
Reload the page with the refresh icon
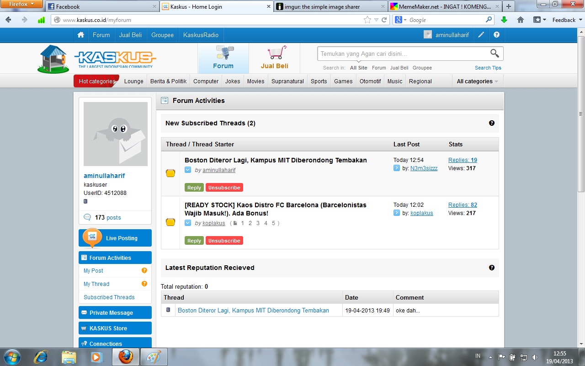[x=384, y=20]
